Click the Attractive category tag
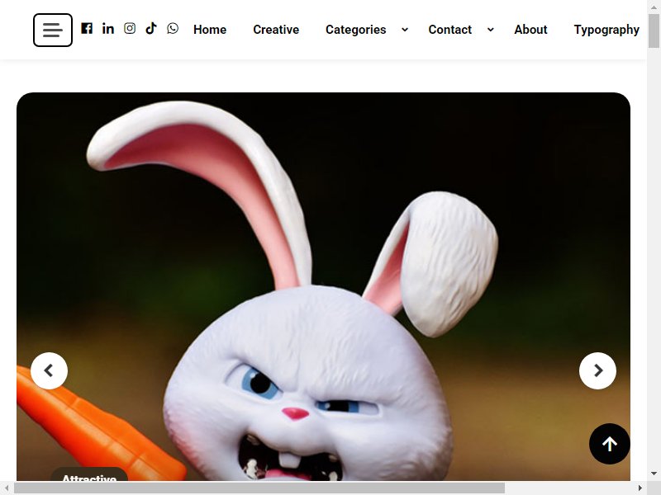661x495 pixels. 89,475
